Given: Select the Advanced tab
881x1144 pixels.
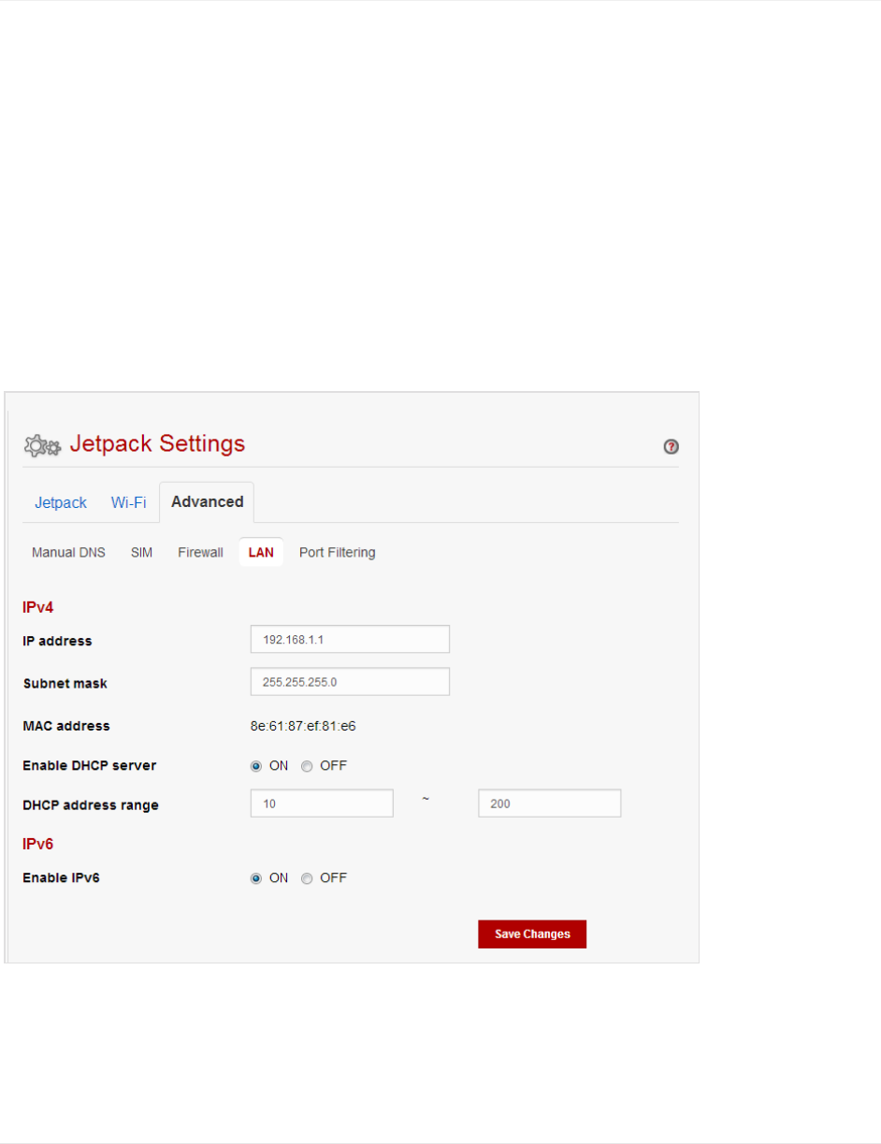Looking at the screenshot, I should point(207,502).
